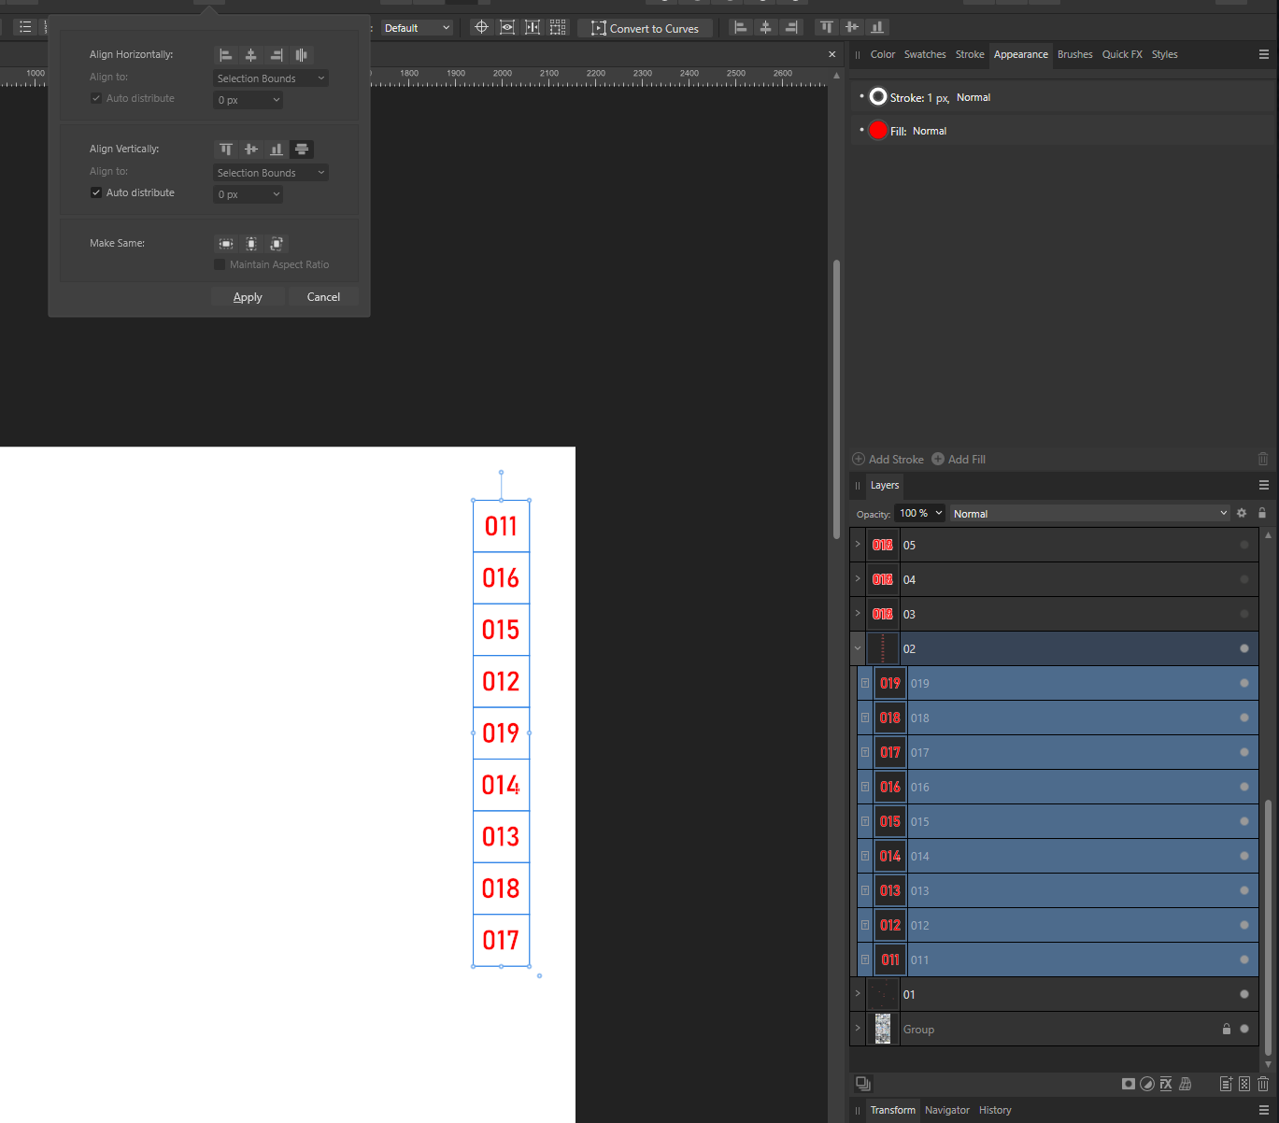The width and height of the screenshot is (1279, 1123).
Task: Align left in Align Horizontally row
Action: [226, 55]
